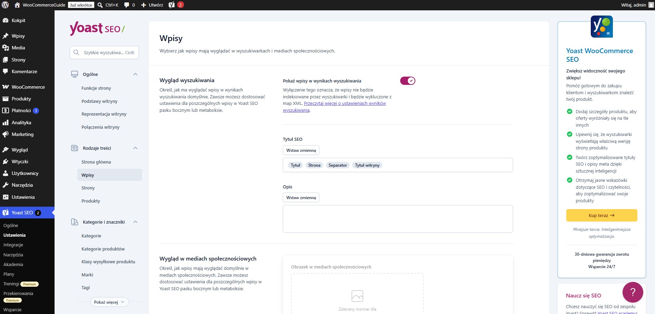Click the Analityka chart icon

click(6, 122)
